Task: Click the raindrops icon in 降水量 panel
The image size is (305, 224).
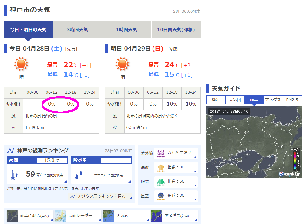Action: (78, 175)
